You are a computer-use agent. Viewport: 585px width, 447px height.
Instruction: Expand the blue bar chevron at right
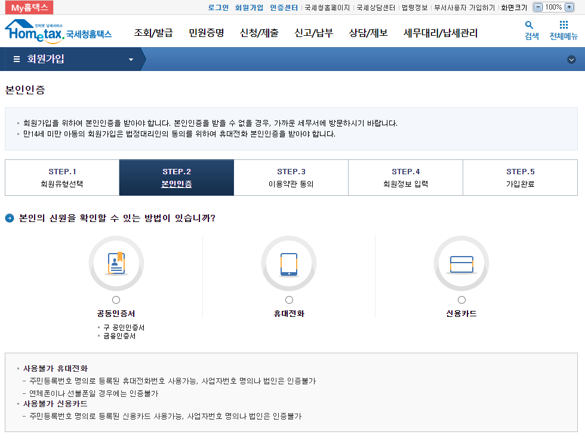pyautogui.click(x=571, y=60)
